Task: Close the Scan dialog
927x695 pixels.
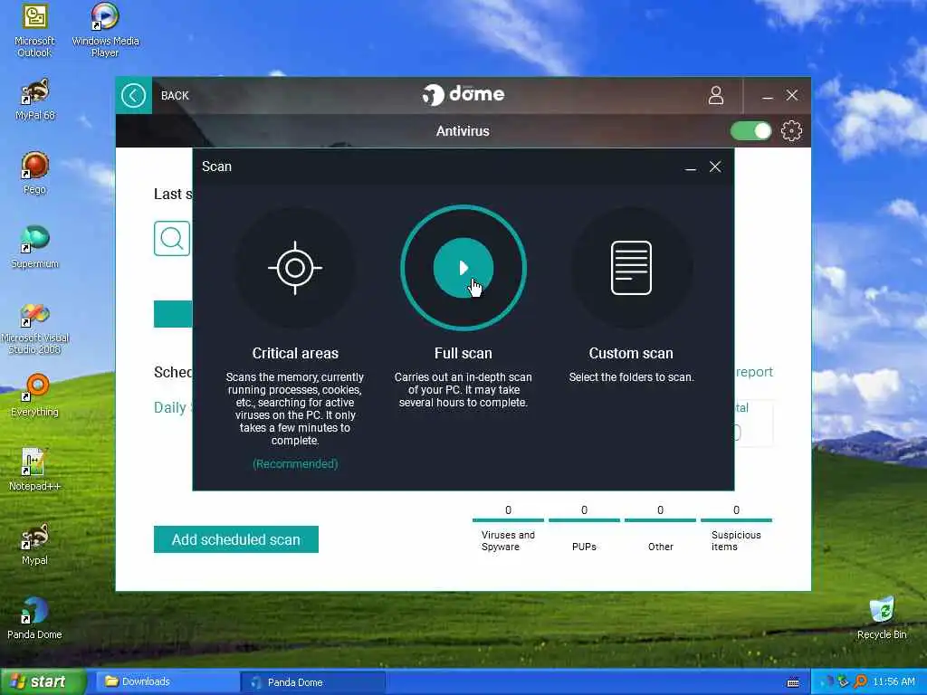Action: pos(715,167)
